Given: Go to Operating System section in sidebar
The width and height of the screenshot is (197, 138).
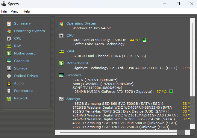Looking at the screenshot, I should [29, 31].
